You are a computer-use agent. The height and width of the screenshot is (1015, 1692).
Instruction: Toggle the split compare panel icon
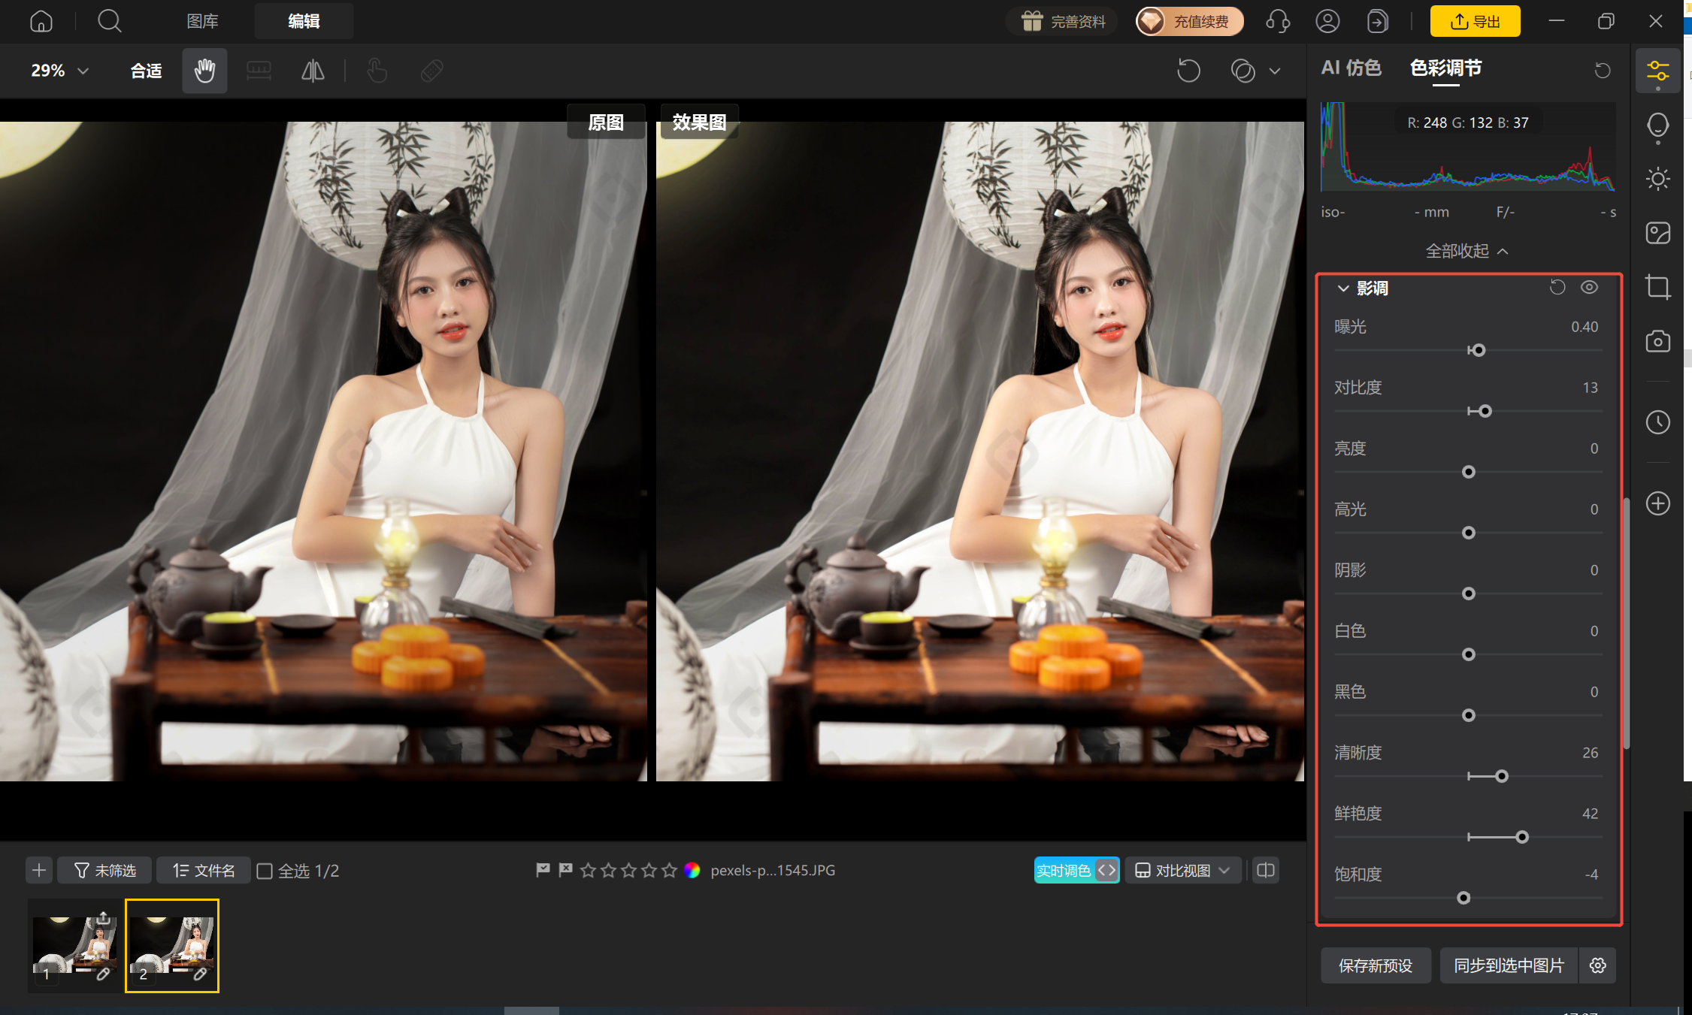coord(1266,870)
